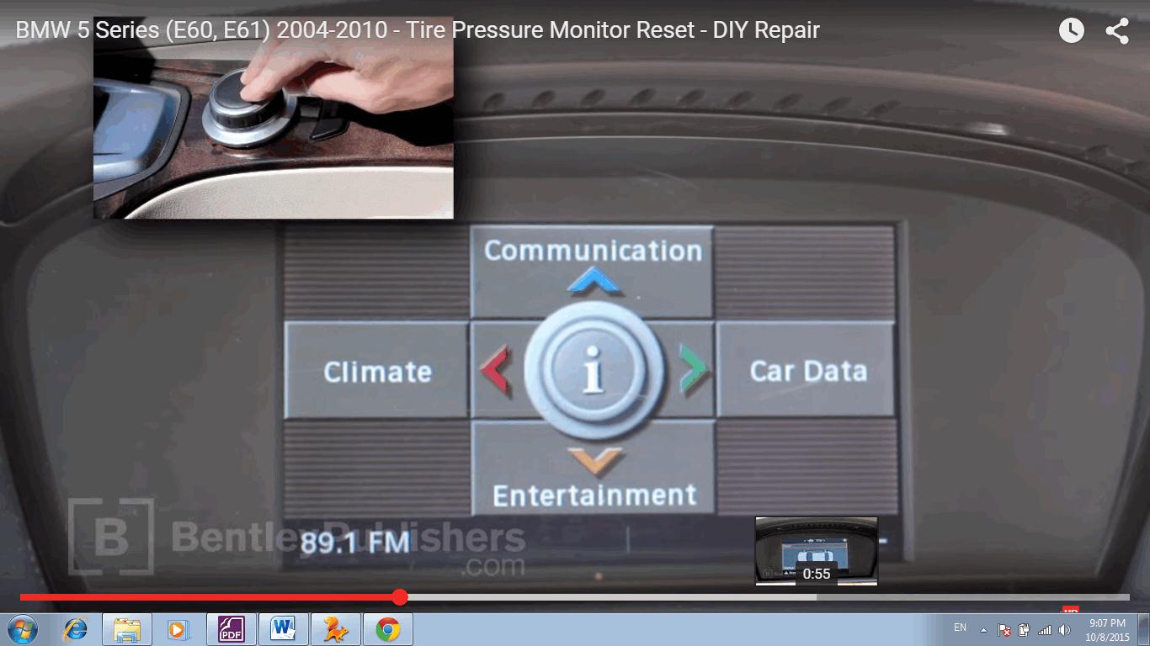The width and height of the screenshot is (1150, 646).
Task: Click the red video progress scrubber handle
Action: 400,597
